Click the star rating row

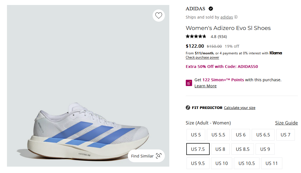click(x=196, y=36)
